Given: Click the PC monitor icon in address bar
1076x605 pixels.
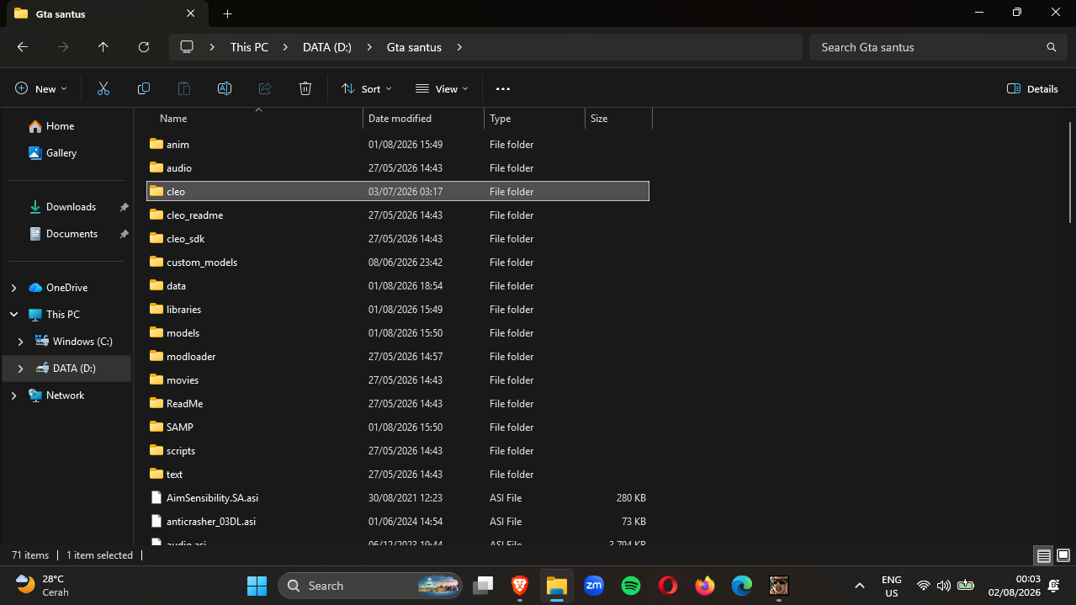Looking at the screenshot, I should (x=187, y=47).
